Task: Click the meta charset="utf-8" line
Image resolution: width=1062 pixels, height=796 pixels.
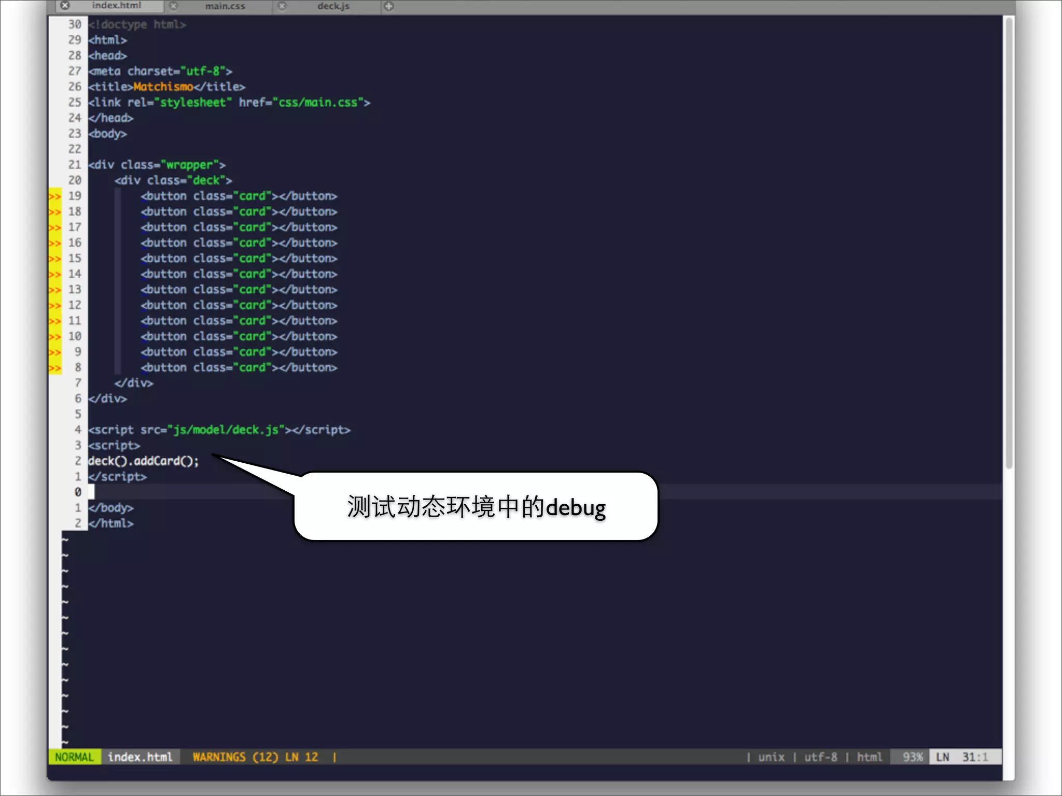Action: (160, 71)
